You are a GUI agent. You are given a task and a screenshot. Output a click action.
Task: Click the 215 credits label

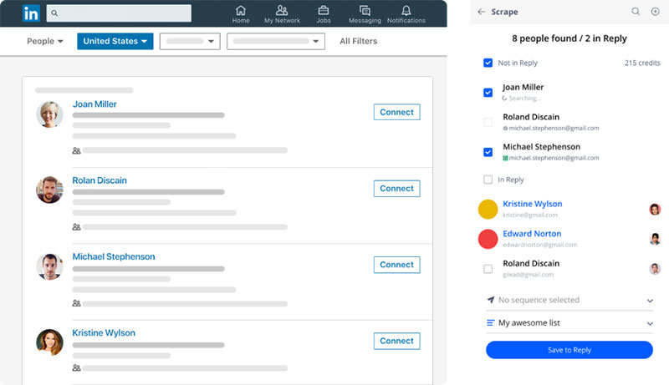[642, 63]
